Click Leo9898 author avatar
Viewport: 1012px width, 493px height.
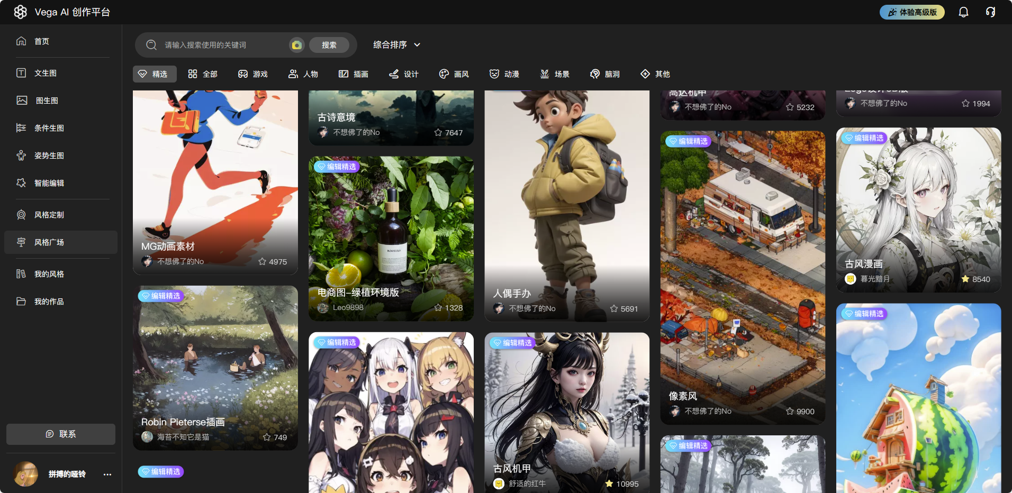pyautogui.click(x=323, y=307)
